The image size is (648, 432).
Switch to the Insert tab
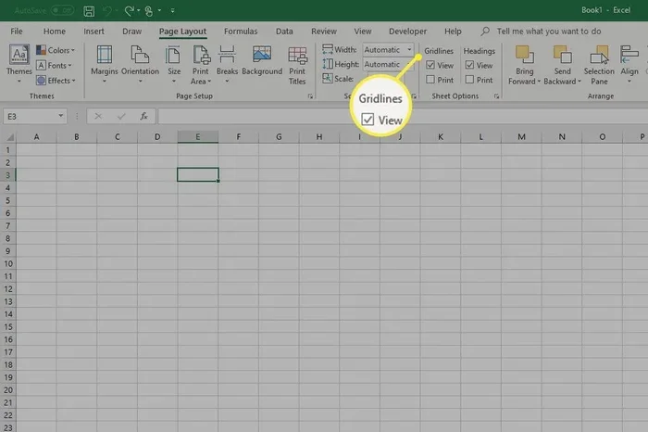coord(93,32)
